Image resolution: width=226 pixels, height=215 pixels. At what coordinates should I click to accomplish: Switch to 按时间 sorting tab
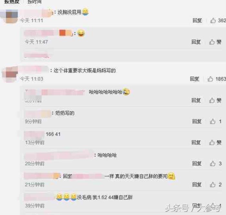[35, 2]
